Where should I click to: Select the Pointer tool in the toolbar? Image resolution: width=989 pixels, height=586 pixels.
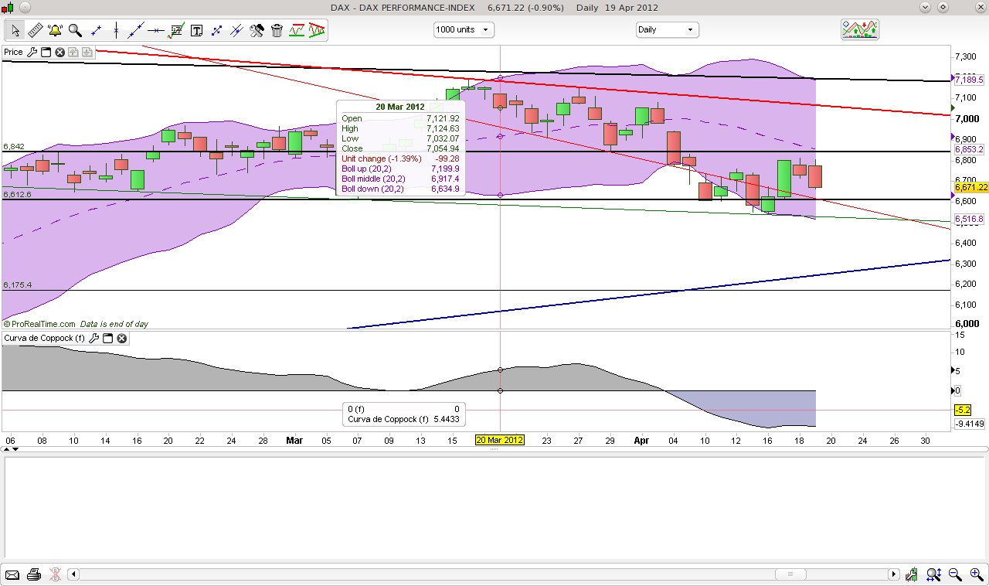click(x=15, y=31)
